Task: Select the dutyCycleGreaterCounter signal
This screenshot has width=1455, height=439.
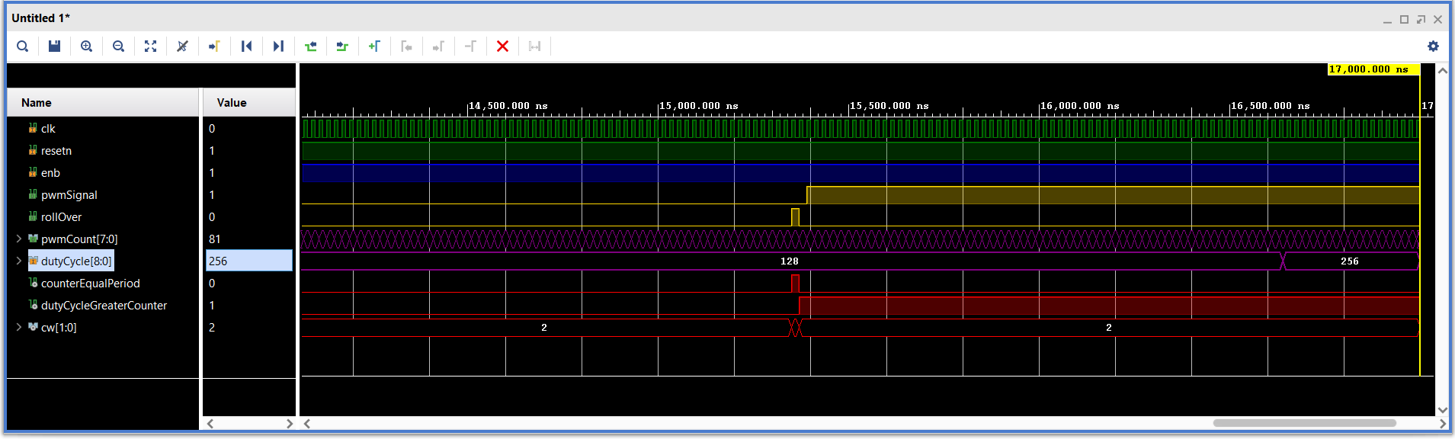Action: pyautogui.click(x=104, y=306)
